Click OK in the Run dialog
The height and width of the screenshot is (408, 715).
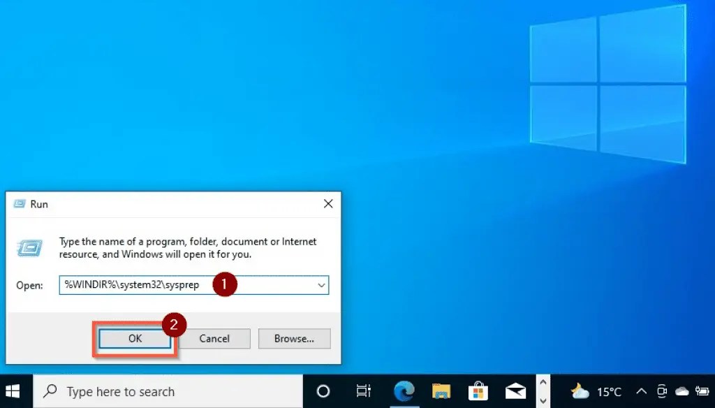coord(135,339)
